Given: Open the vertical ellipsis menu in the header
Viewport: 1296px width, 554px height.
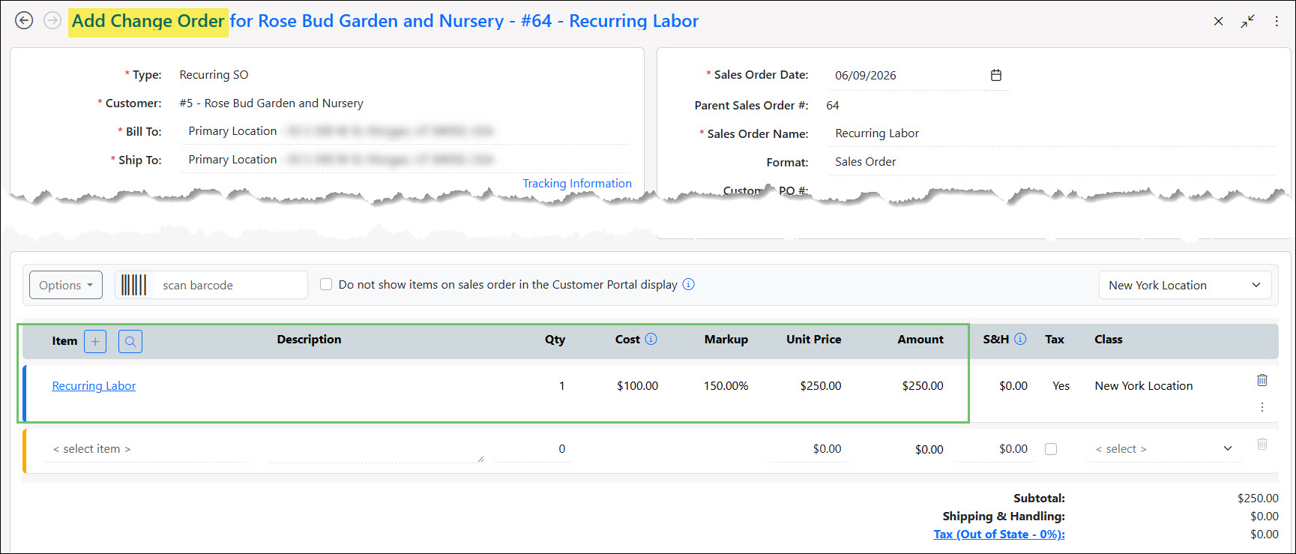Looking at the screenshot, I should pos(1277,22).
